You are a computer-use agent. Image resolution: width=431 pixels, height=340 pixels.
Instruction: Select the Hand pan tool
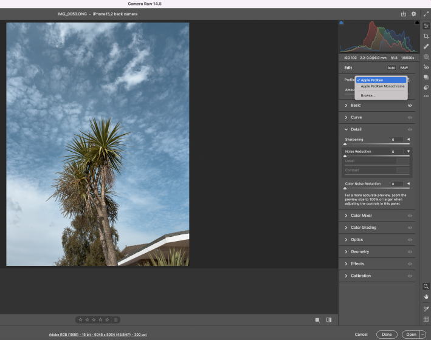coord(426,296)
